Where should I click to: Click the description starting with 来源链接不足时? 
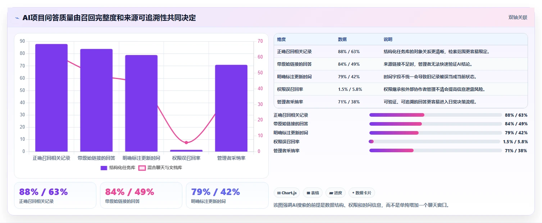pyautogui.click(x=428, y=64)
